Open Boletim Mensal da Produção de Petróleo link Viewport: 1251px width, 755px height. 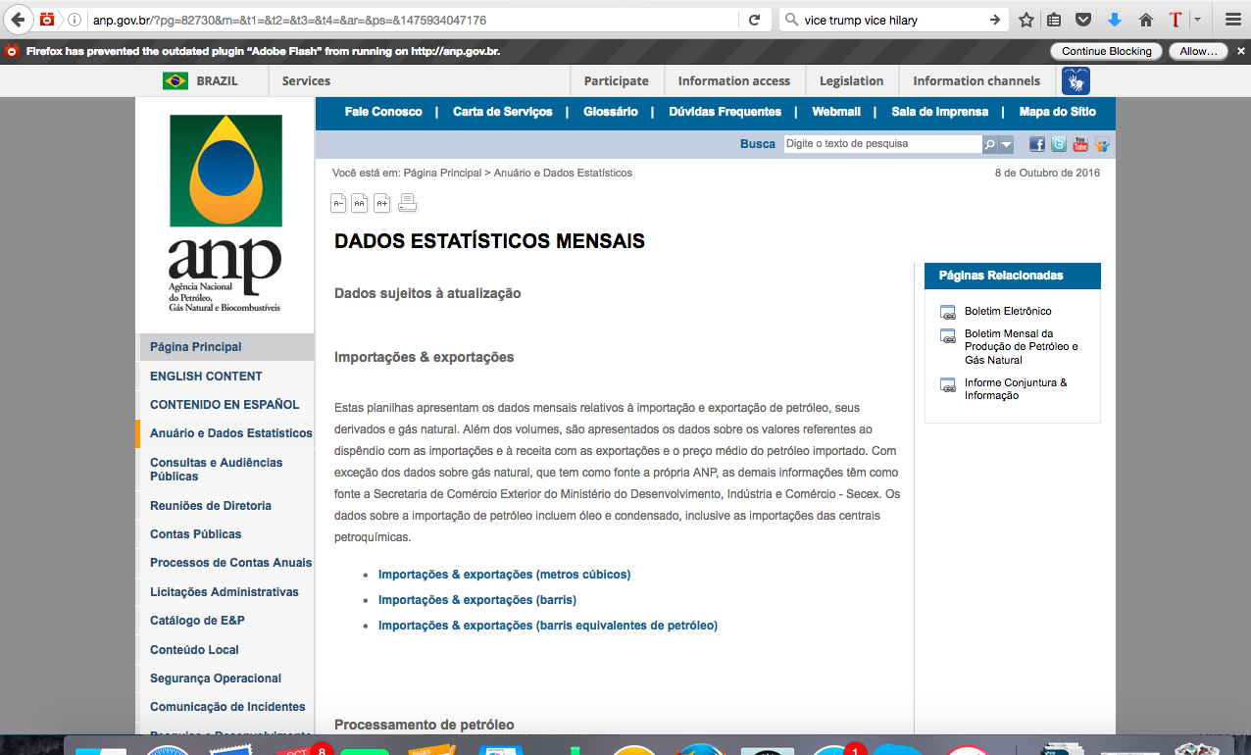click(x=1022, y=347)
